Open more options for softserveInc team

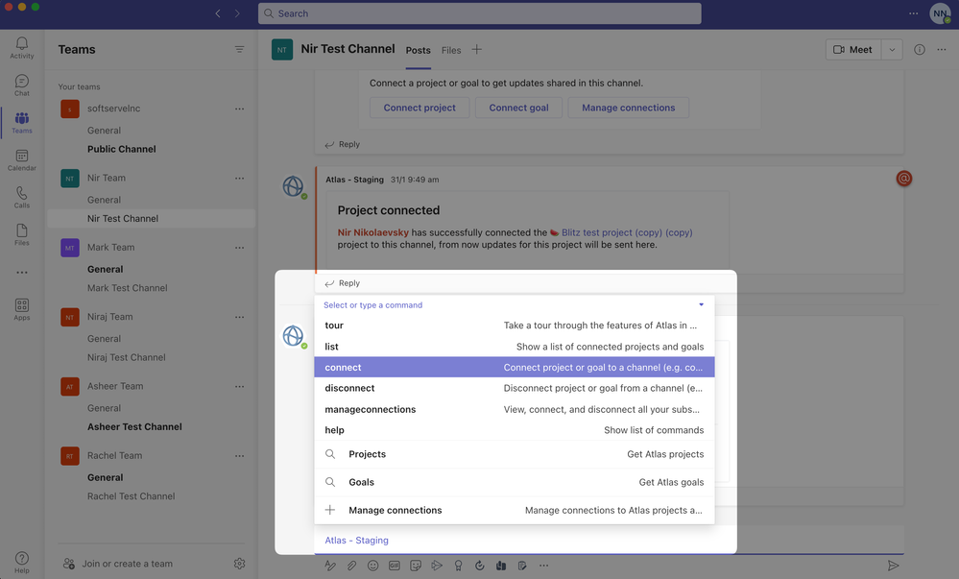[239, 109]
